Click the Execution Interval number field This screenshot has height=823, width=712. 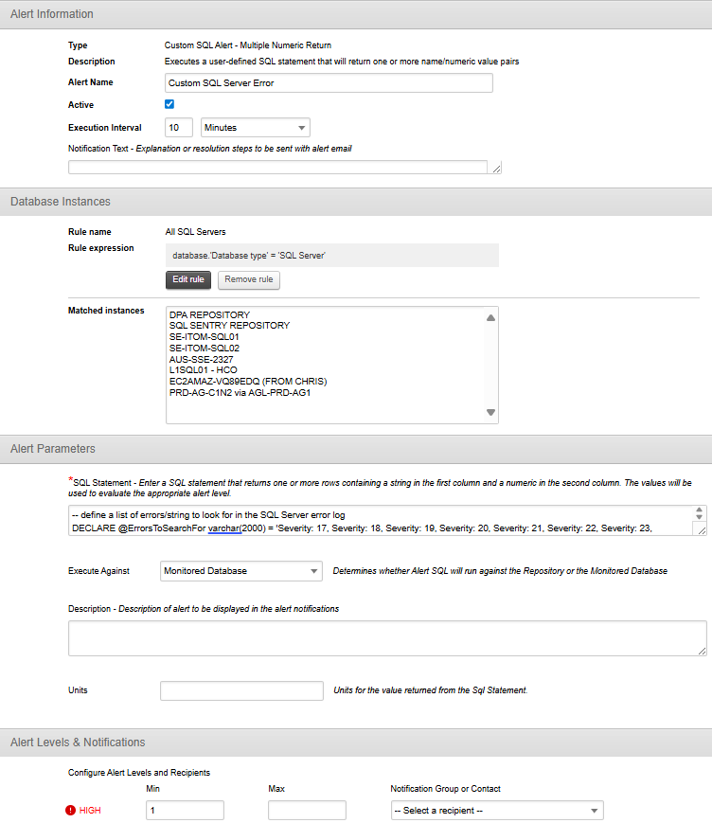click(x=179, y=128)
